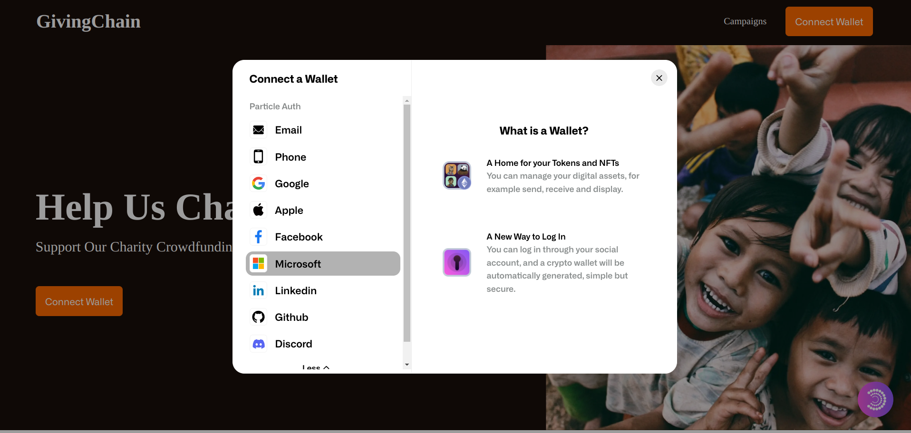
Task: Click the Linkedin logo icon
Action: pyautogui.click(x=259, y=290)
